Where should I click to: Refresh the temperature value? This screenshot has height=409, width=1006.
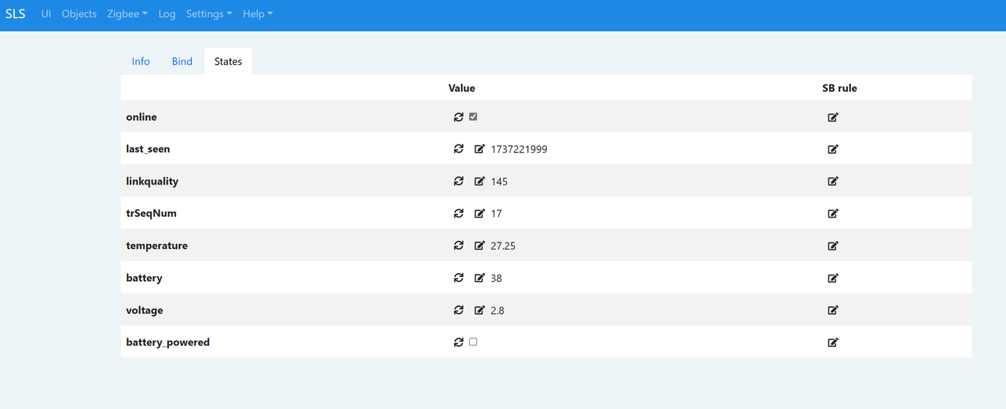458,246
